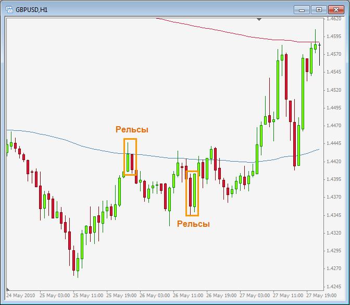Click the 26 May 19:00 time label

click(x=221, y=296)
